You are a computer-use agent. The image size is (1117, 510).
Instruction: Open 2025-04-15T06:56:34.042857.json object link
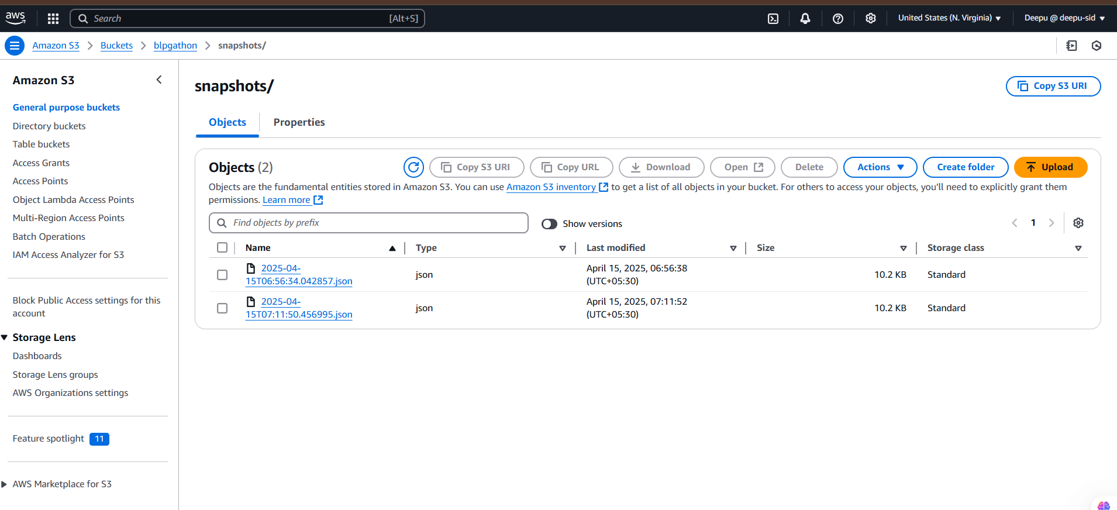click(299, 275)
